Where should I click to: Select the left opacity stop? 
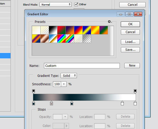33,91
